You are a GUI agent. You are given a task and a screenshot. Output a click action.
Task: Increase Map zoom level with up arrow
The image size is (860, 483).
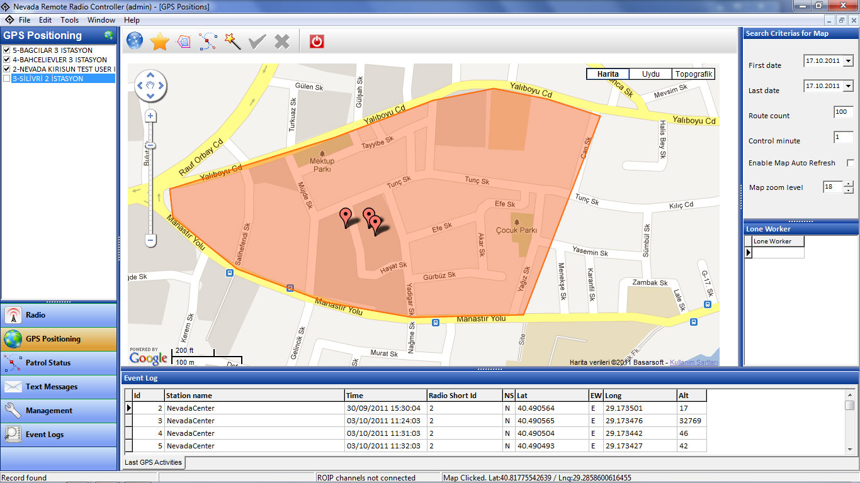[848, 184]
